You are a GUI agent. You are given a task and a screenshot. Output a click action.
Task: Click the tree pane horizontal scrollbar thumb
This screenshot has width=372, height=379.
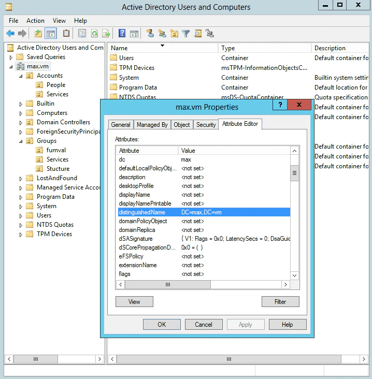coord(36,359)
